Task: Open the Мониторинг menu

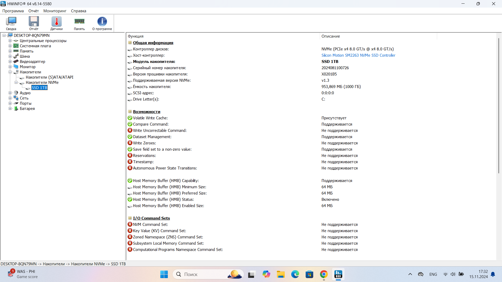Action: tap(55, 11)
